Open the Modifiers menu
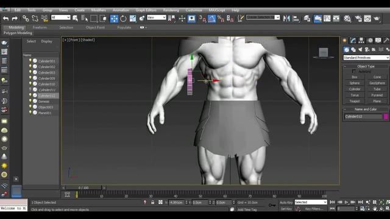The height and width of the screenshot is (219, 390). pos(99,10)
